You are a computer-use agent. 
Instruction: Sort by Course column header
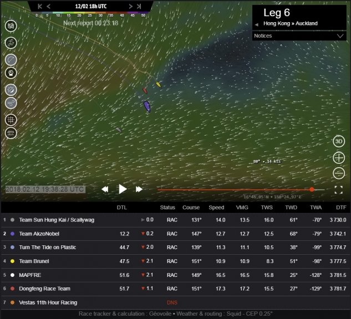191,208
